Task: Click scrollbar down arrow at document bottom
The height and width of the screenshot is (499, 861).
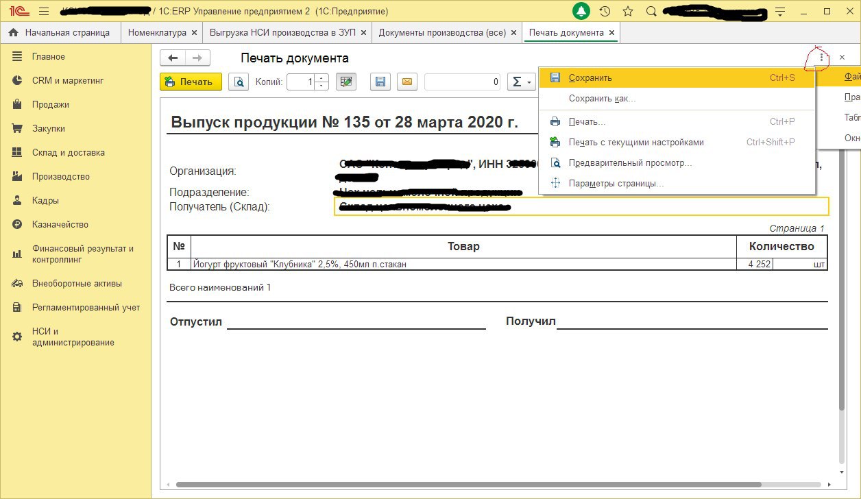Action: pos(842,472)
